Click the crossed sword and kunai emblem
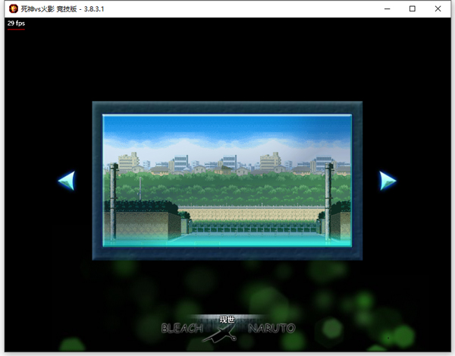 pos(220,333)
